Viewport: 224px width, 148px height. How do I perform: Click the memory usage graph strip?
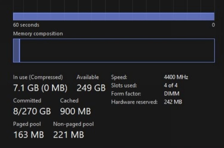point(113,16)
